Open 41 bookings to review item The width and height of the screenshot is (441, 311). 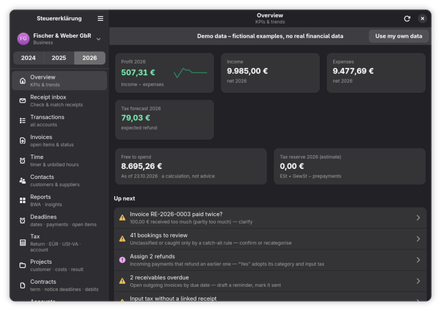pos(270,239)
